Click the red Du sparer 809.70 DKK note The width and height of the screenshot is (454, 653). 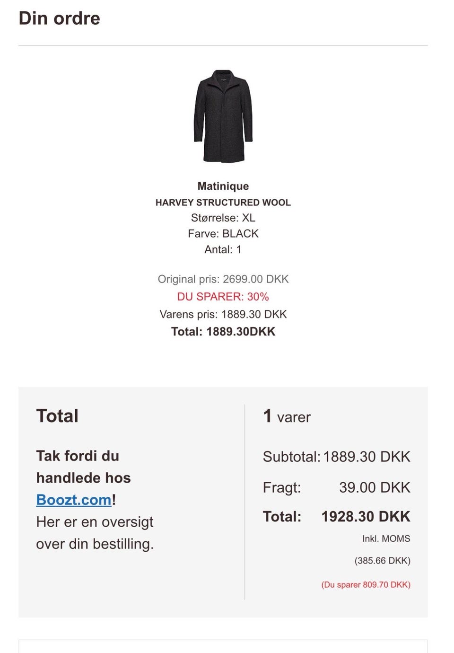click(x=366, y=585)
